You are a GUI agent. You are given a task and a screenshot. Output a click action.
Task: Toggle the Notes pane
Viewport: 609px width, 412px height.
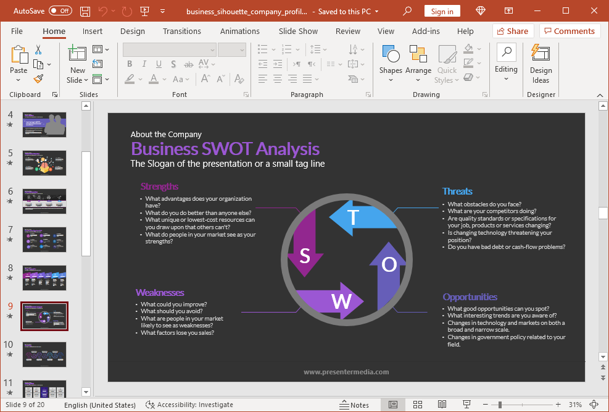[x=354, y=405]
